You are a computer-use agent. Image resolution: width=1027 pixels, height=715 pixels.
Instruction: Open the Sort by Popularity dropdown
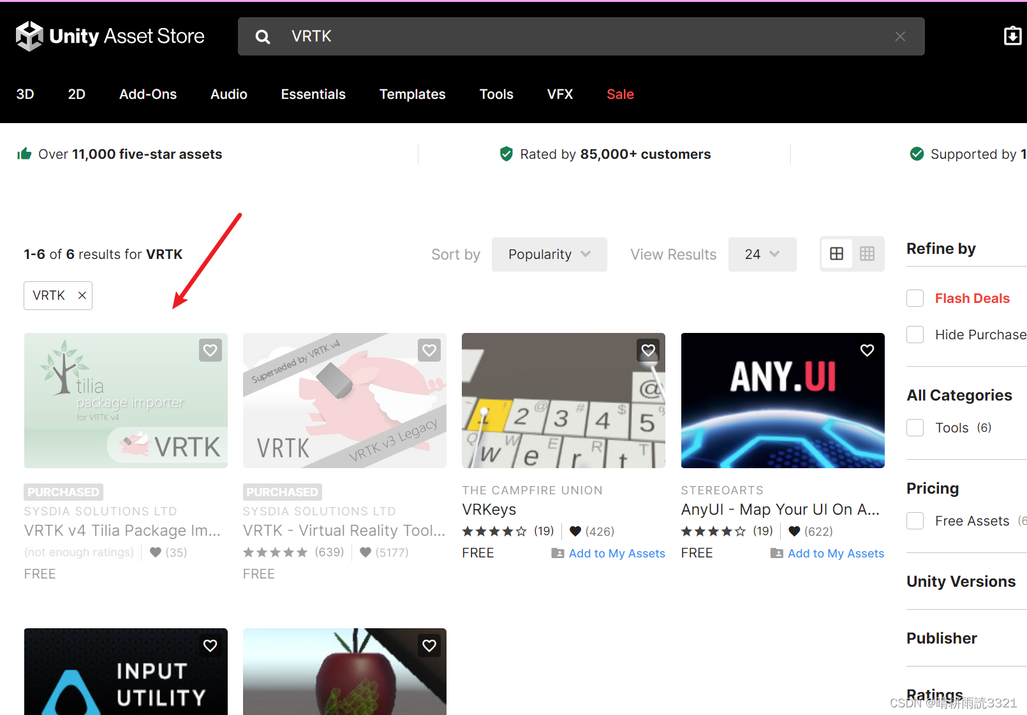(549, 254)
